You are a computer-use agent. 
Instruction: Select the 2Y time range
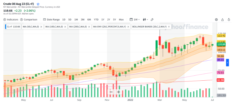point(109,19)
